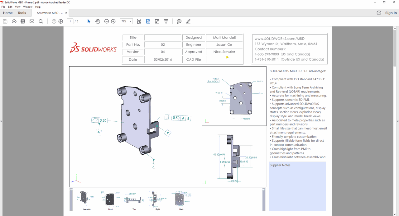Click the Approved name Nico Schuler
Screen dimensions: 399x216
coord(224,52)
